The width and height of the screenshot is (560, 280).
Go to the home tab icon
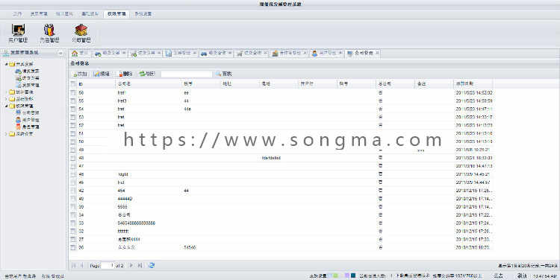point(75,53)
